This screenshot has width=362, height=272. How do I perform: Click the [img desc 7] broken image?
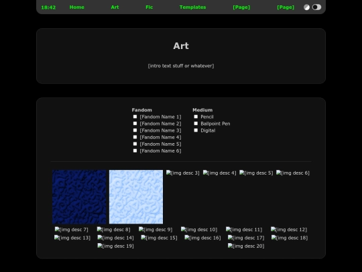[x=71, y=230]
